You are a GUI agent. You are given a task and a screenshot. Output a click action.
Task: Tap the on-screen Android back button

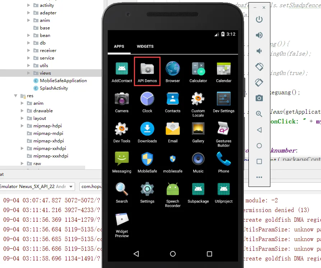pos(136,254)
